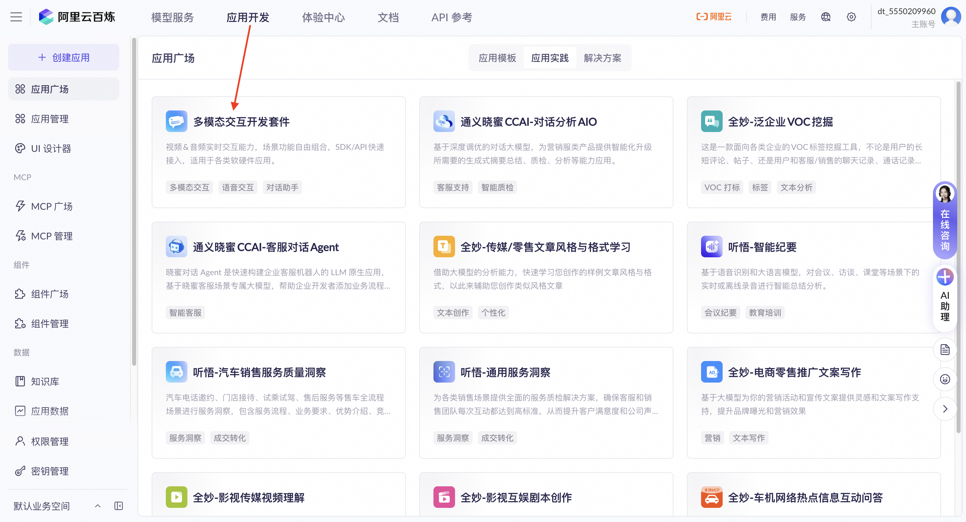Click the 创建应用 button
Screen dimensions: 966x522
[x=64, y=57]
